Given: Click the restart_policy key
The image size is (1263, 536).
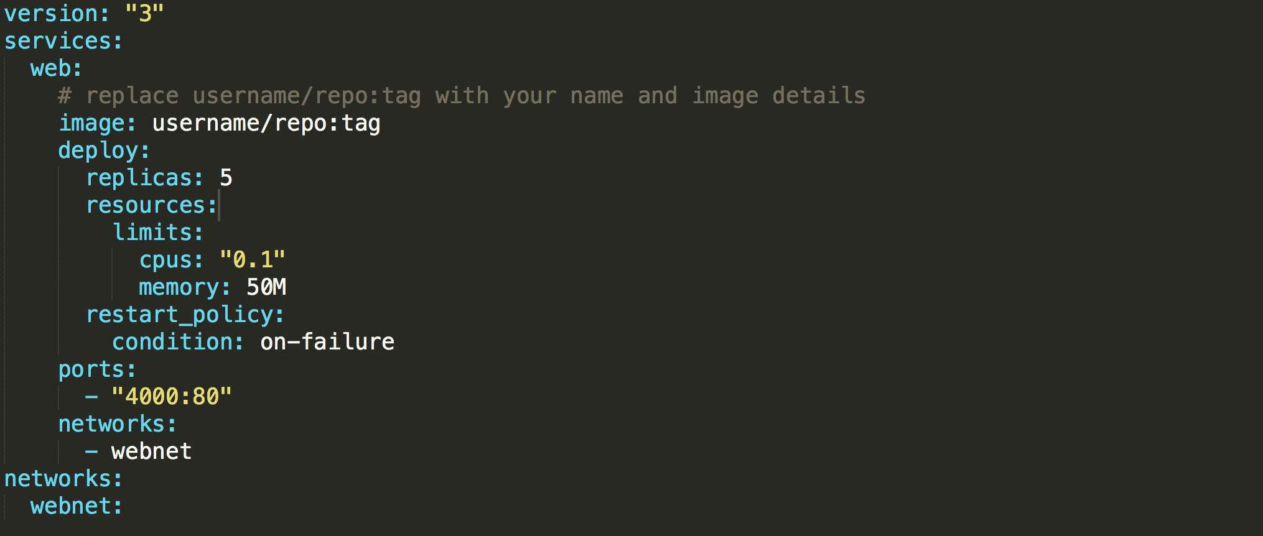Looking at the screenshot, I should (180, 315).
